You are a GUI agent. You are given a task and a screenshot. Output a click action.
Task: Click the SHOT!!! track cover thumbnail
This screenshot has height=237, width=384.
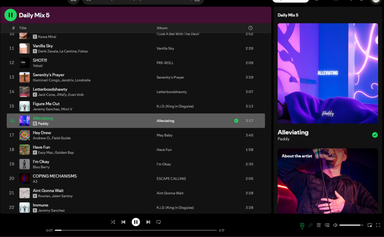[24, 63]
